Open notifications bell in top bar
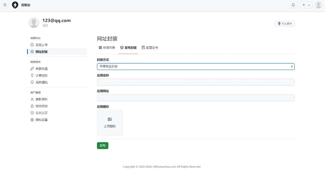This screenshot has width=325, height=180. point(293,5)
